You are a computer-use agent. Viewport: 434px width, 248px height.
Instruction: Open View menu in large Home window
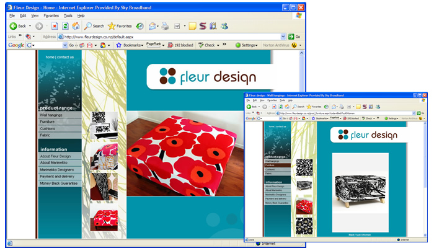point(35,15)
